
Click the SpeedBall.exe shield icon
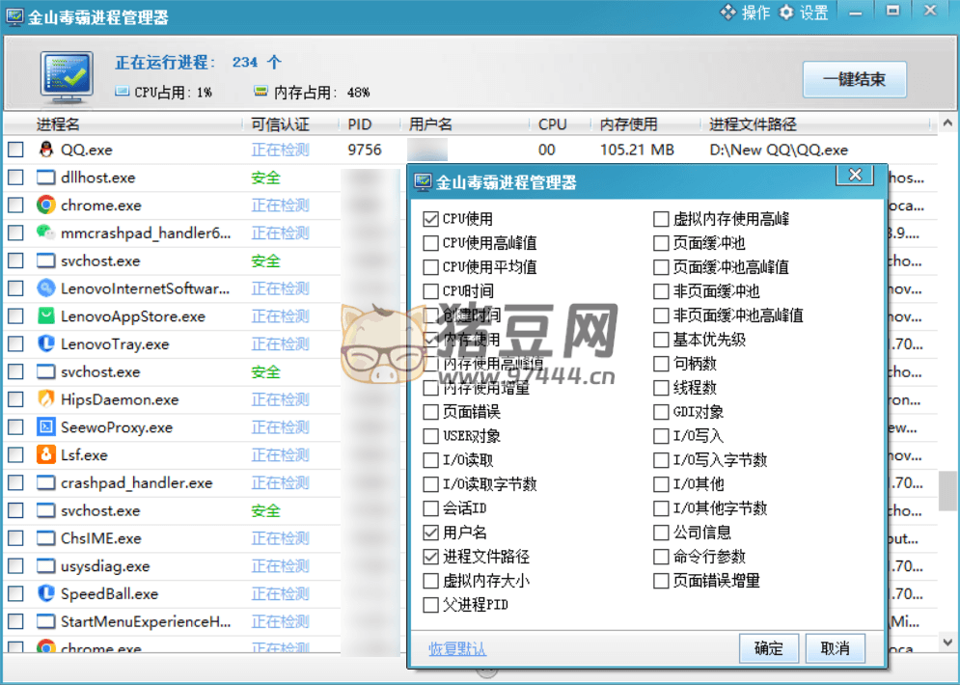click(x=46, y=593)
